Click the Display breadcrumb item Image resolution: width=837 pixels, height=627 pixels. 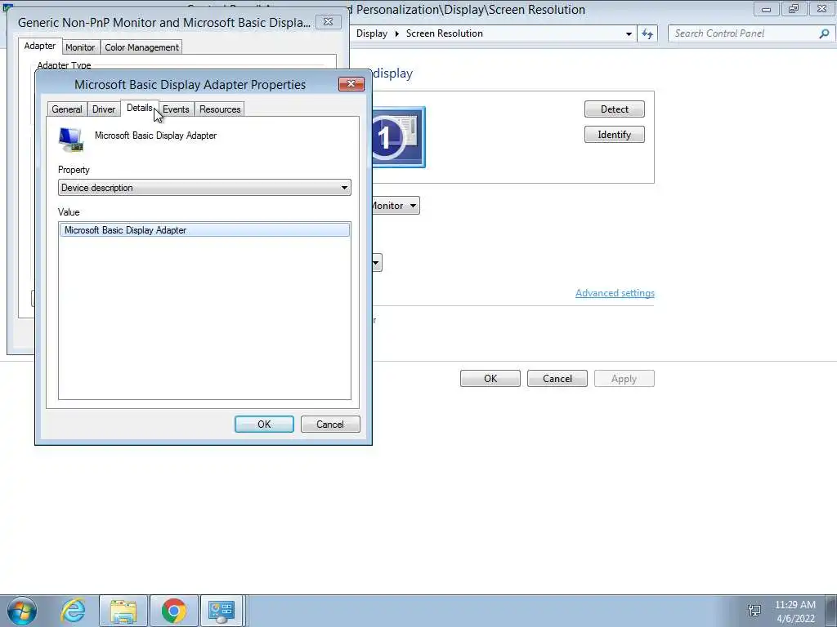point(372,33)
